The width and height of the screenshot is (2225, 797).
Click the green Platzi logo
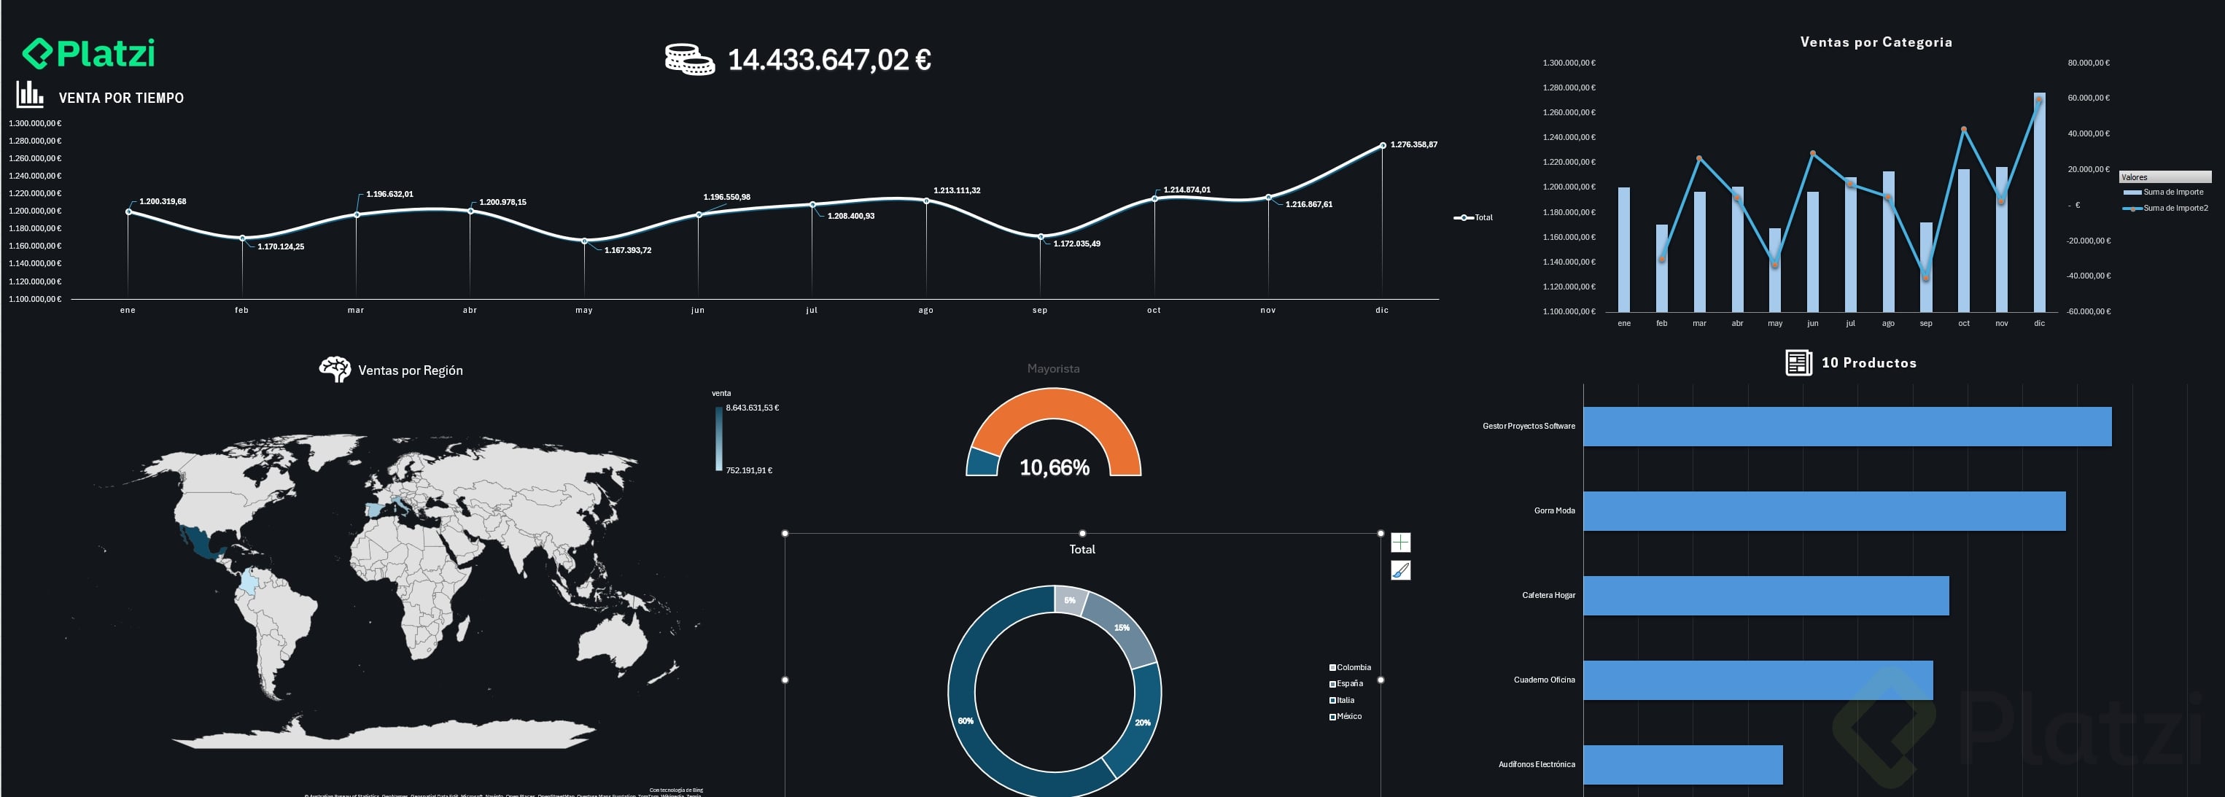(88, 53)
